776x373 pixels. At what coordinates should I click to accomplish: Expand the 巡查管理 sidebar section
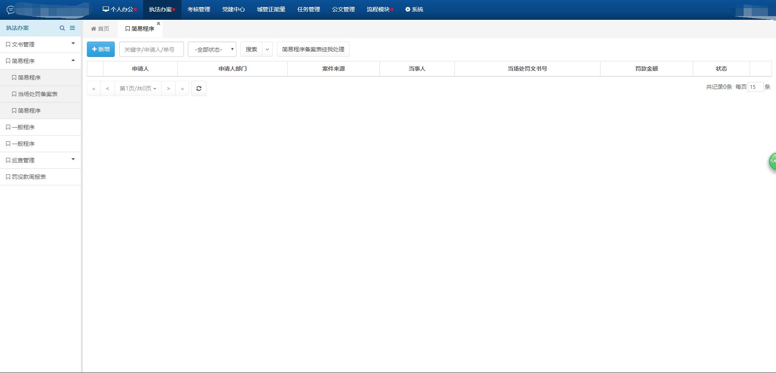(x=40, y=160)
